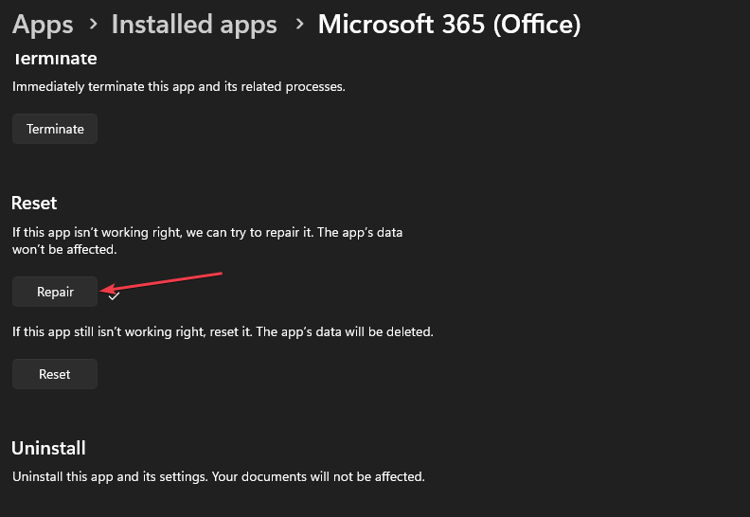Viewport: 750px width, 517px height.
Task: Click the red arrow annotation
Action: (161, 281)
